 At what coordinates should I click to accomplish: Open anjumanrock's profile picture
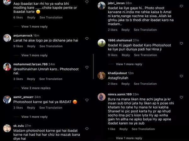7,38
